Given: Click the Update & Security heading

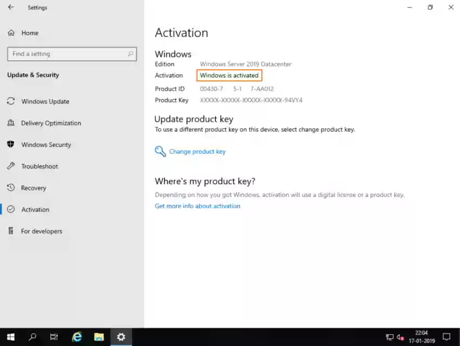Looking at the screenshot, I should click(33, 75).
